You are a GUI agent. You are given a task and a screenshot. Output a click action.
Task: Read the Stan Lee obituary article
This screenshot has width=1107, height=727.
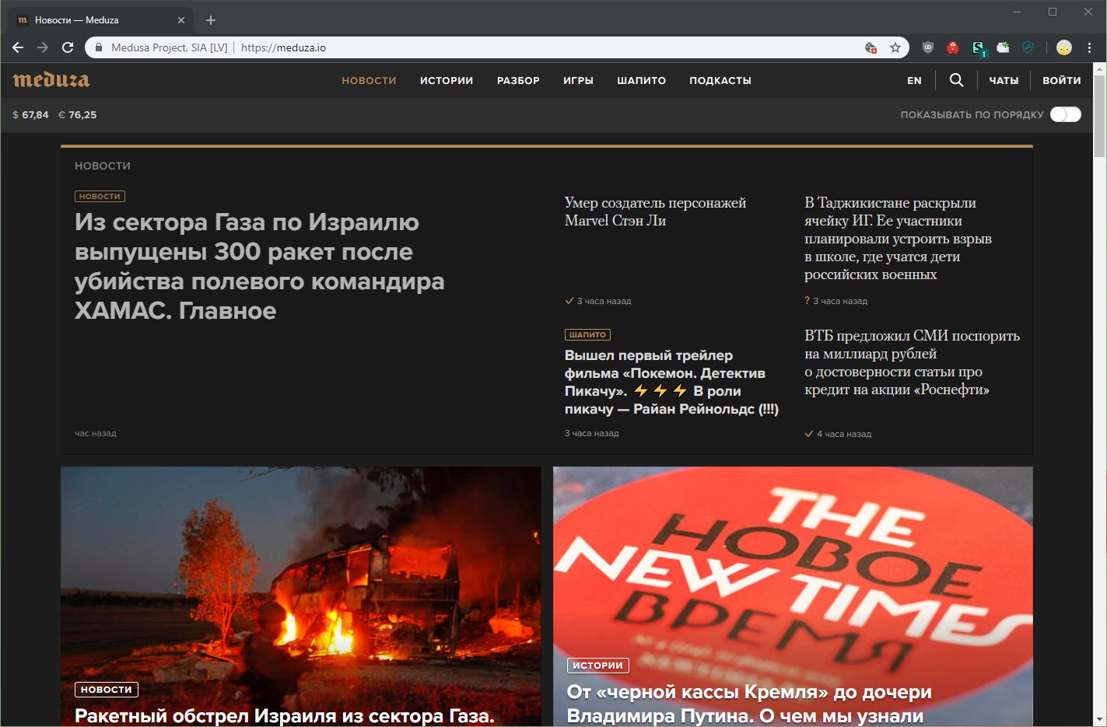[x=655, y=211]
